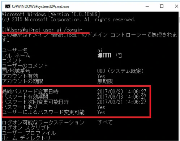Screen dimensions: 180x141
Task: Click the date '2017/03/21 14:06:27'
Action: click(x=122, y=102)
